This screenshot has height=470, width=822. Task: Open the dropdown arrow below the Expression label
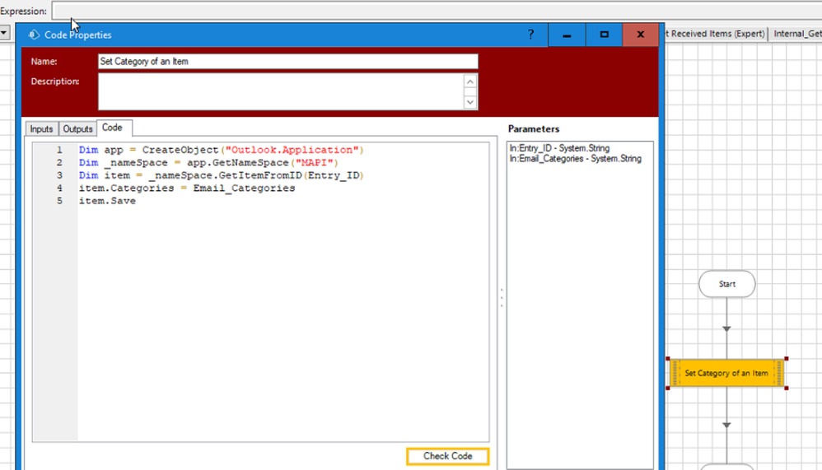[x=4, y=33]
